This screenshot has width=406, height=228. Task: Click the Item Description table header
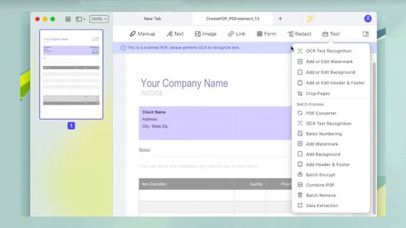point(154,184)
